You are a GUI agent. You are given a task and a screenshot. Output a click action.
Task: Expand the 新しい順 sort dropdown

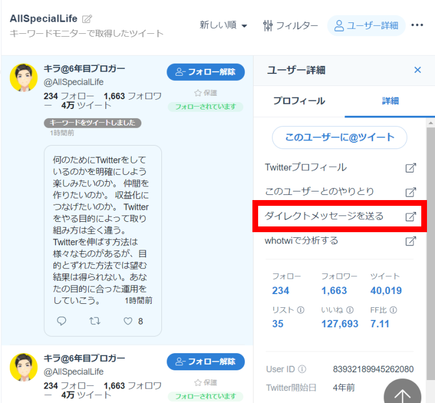pos(223,25)
